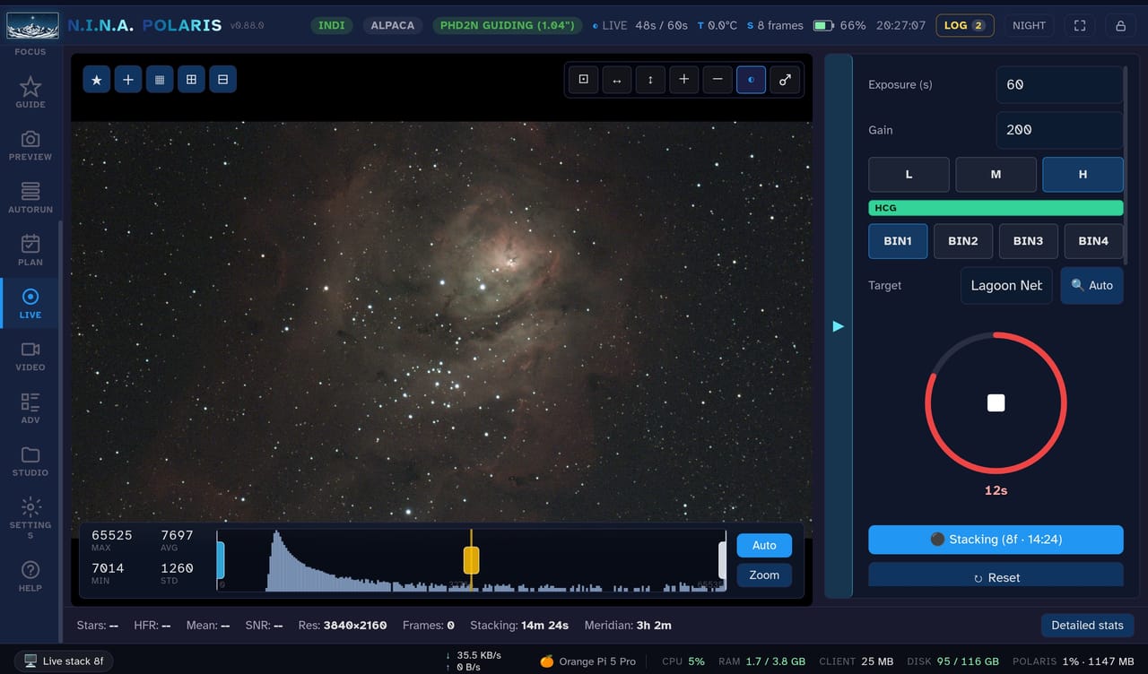The image size is (1148, 674).
Task: Select BIN1 binning
Action: [898, 241]
